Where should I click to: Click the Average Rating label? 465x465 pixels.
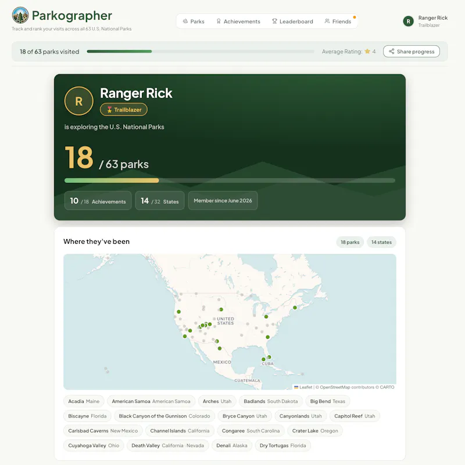342,52
